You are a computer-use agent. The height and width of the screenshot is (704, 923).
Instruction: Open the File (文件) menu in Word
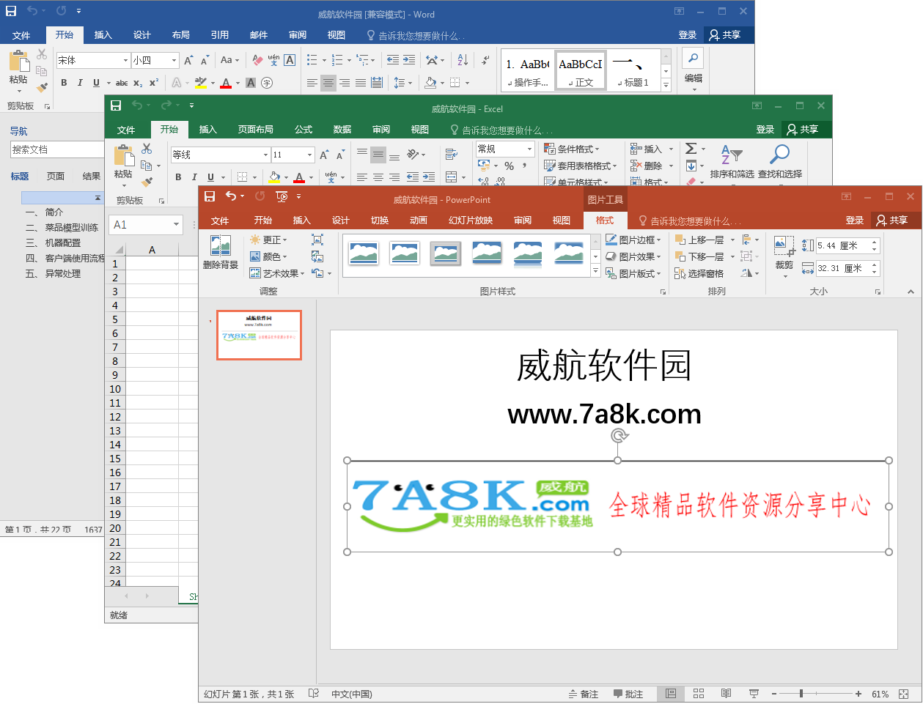(21, 34)
